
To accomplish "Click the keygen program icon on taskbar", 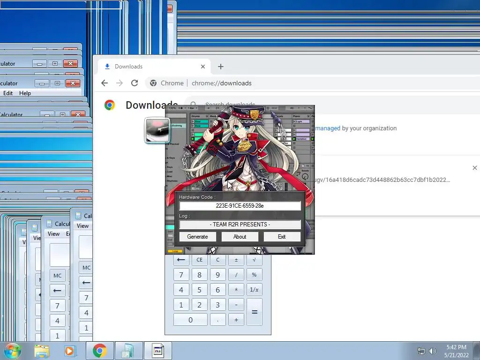I will click(158, 351).
